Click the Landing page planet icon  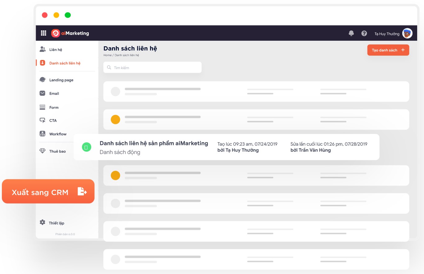(x=43, y=80)
